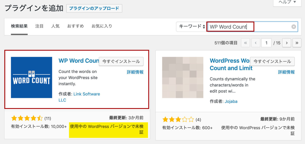Click the current page number field
The height and width of the screenshot is (144, 305).
(266, 43)
